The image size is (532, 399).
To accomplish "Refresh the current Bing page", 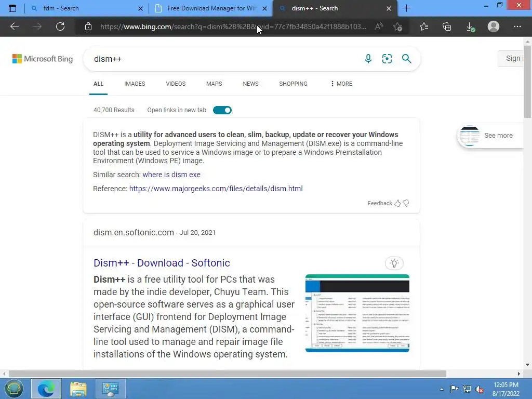I will tap(60, 26).
